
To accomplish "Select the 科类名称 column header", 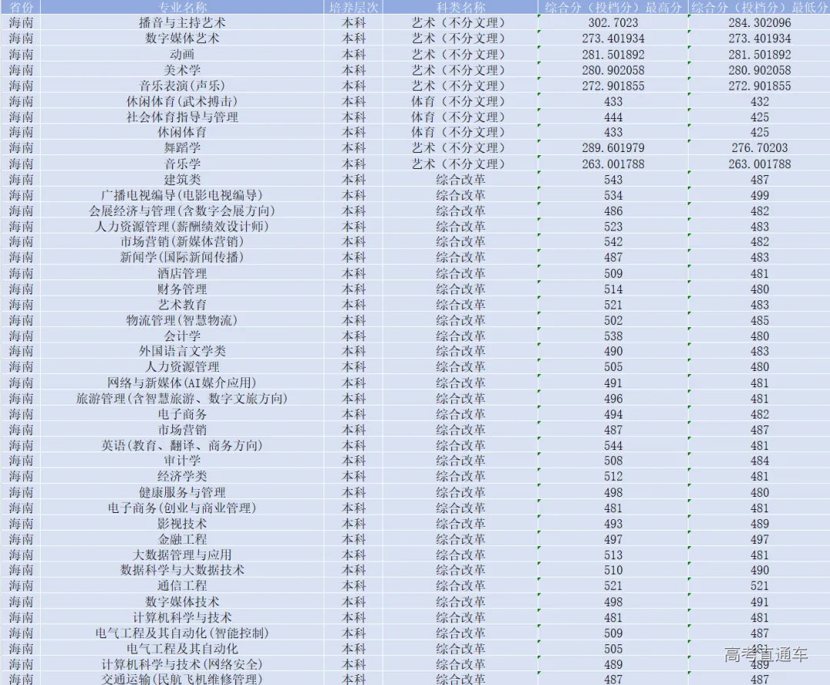I will [460, 7].
